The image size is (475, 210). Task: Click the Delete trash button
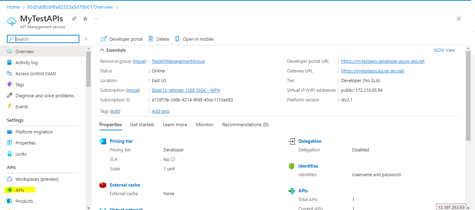[x=159, y=39]
